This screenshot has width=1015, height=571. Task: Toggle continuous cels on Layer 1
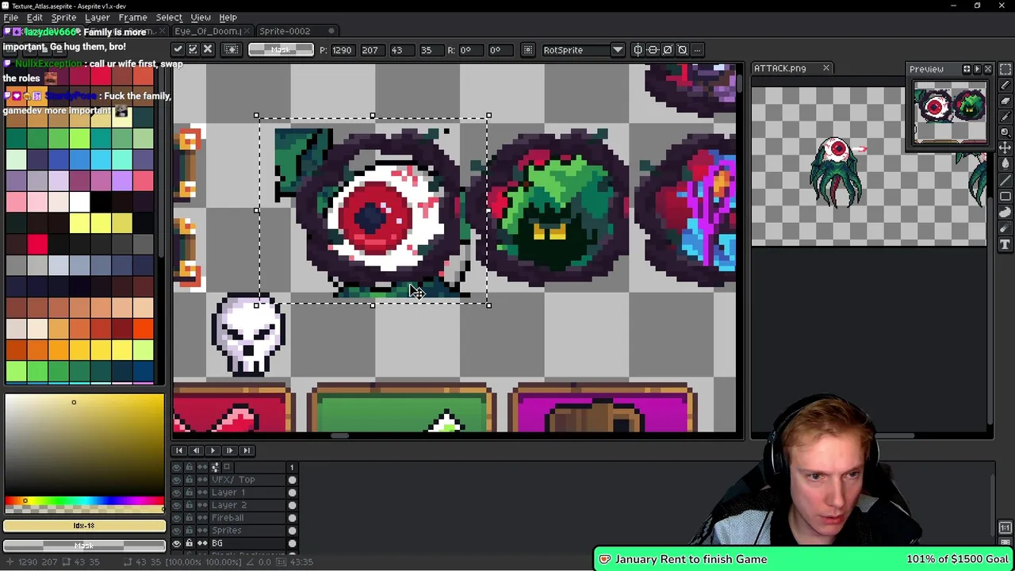[x=201, y=492]
